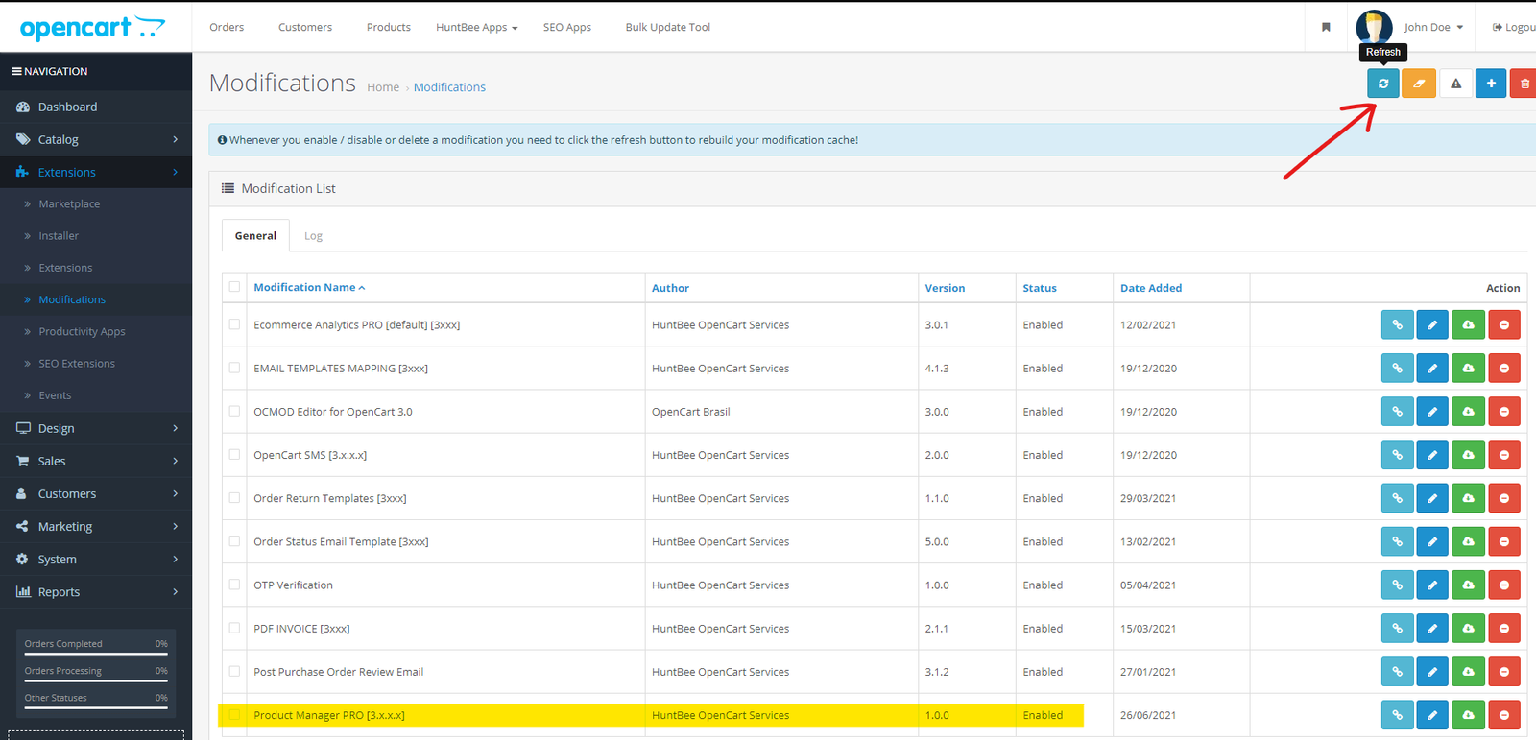Check the Order Return Templates row checkbox
The width and height of the screenshot is (1536, 740).
(x=234, y=498)
